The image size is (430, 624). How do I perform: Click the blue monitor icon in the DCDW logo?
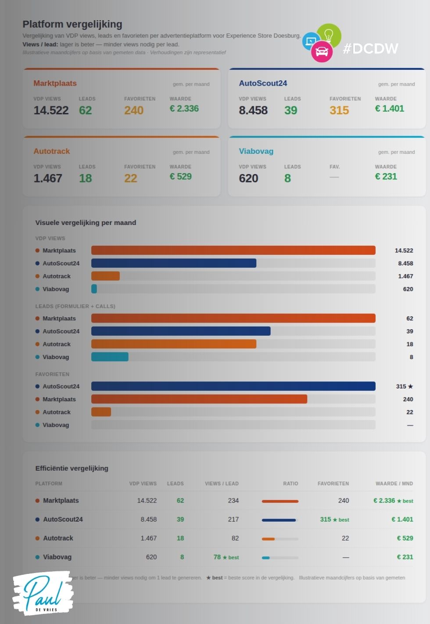(311, 41)
